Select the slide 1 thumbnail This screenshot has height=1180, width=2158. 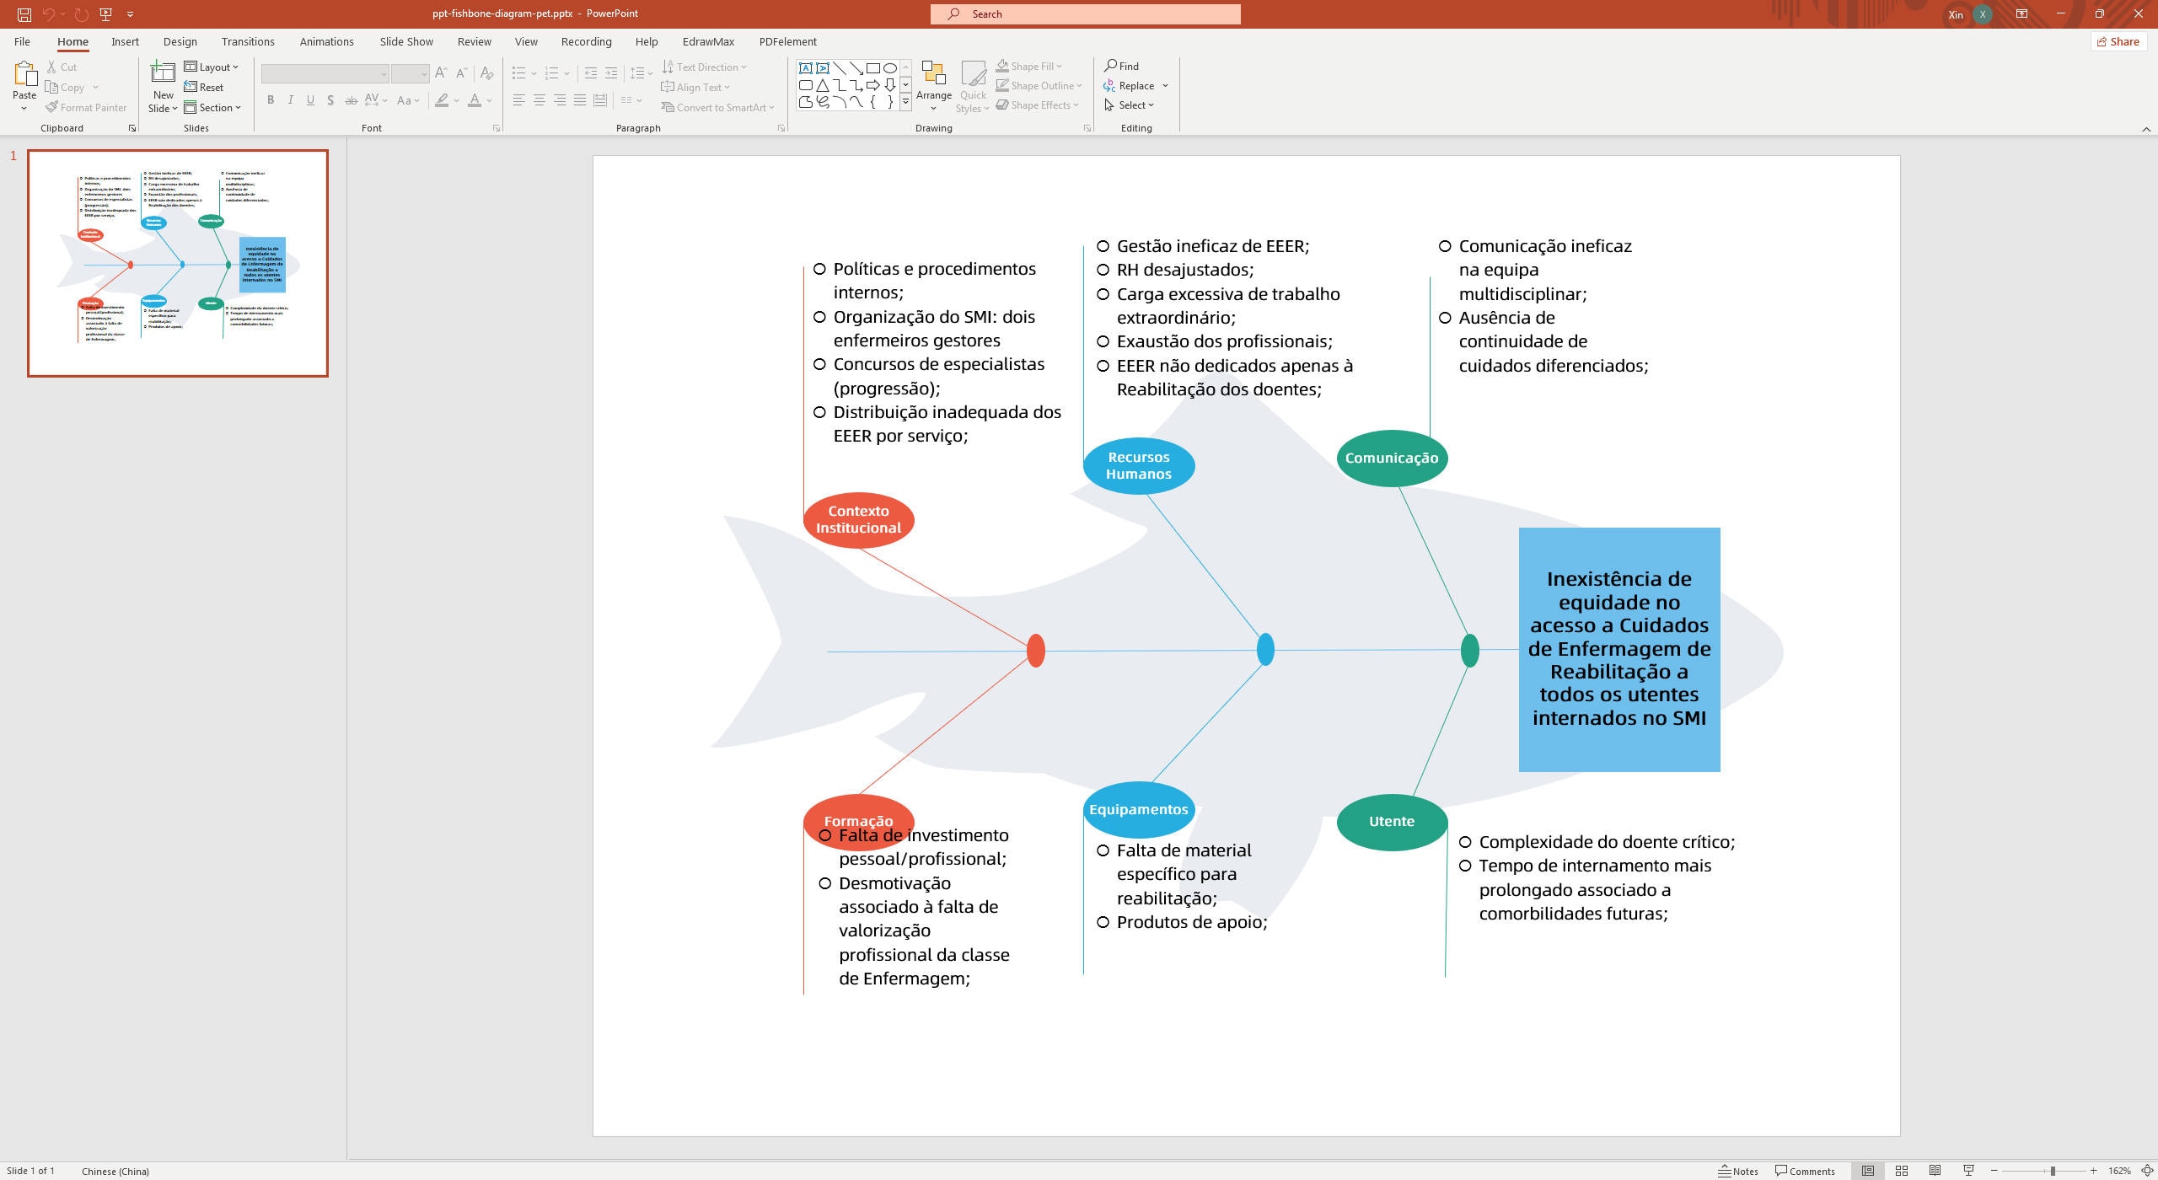178,261
